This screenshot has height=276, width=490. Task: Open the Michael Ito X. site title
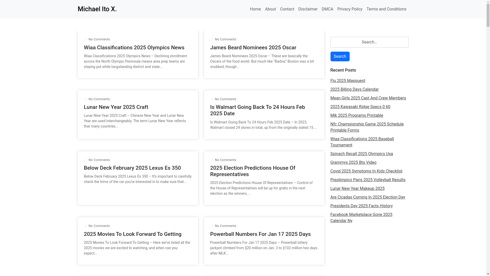point(97,9)
